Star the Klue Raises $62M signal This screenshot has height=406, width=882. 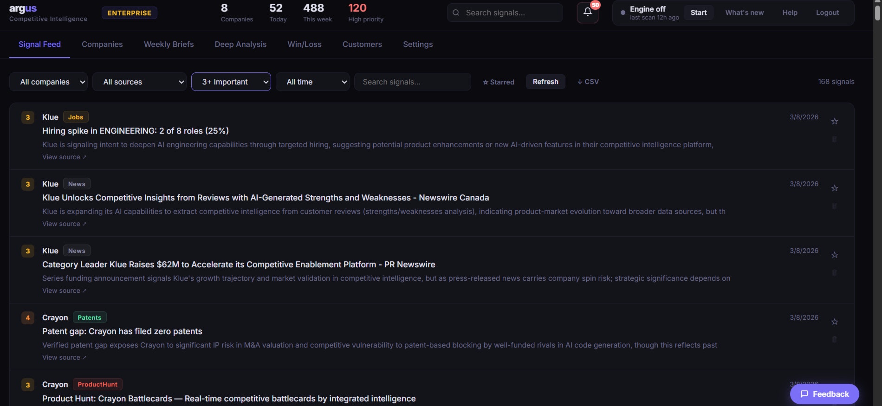click(835, 255)
